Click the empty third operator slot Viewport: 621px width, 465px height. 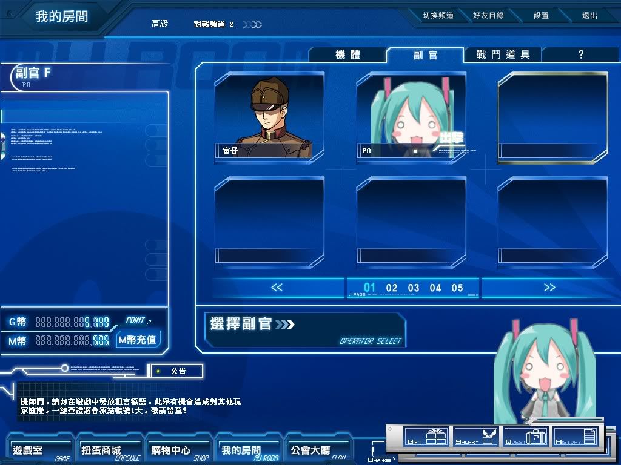(x=552, y=116)
